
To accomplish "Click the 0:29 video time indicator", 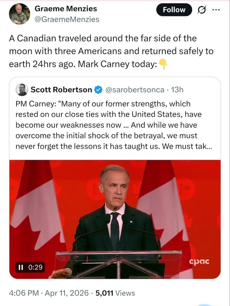I will pos(35,267).
